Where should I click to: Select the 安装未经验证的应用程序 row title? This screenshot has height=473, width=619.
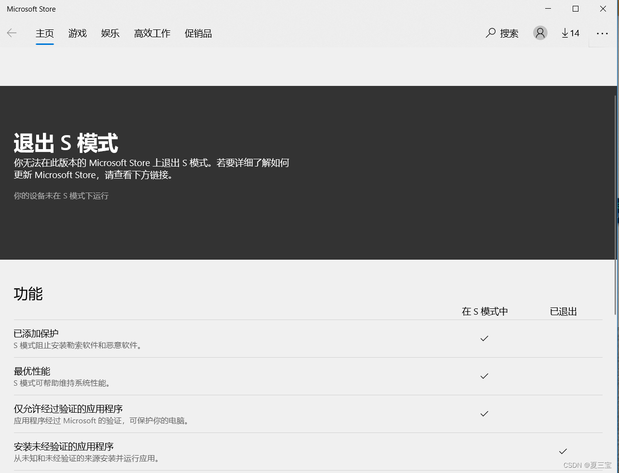coord(64,446)
